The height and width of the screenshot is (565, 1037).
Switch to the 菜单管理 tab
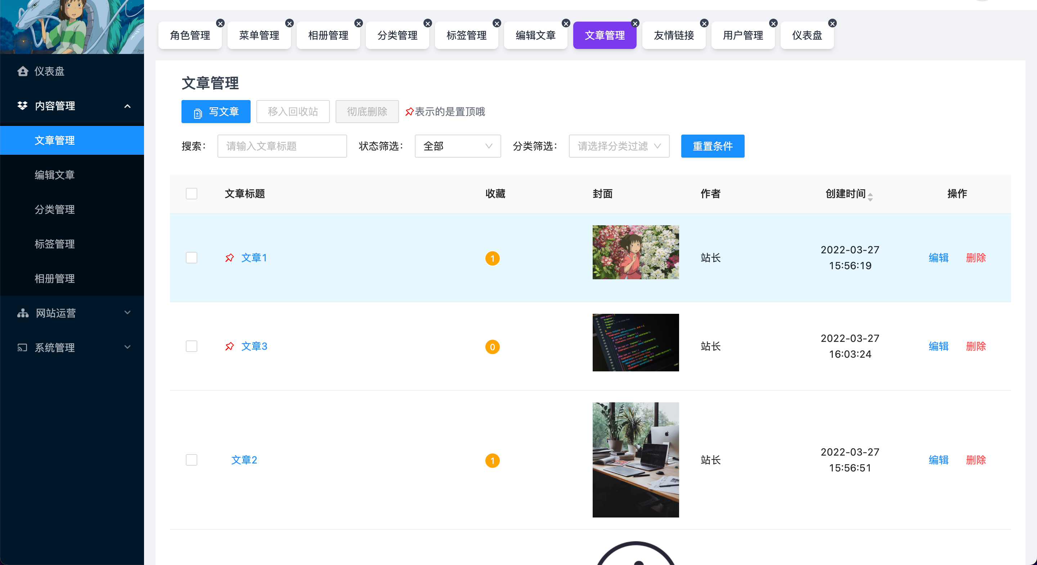259,35
